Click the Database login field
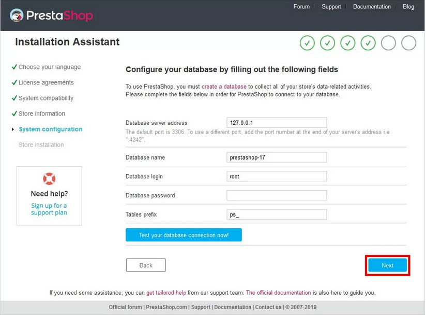Screen dimensions: 426x316 coord(277,176)
